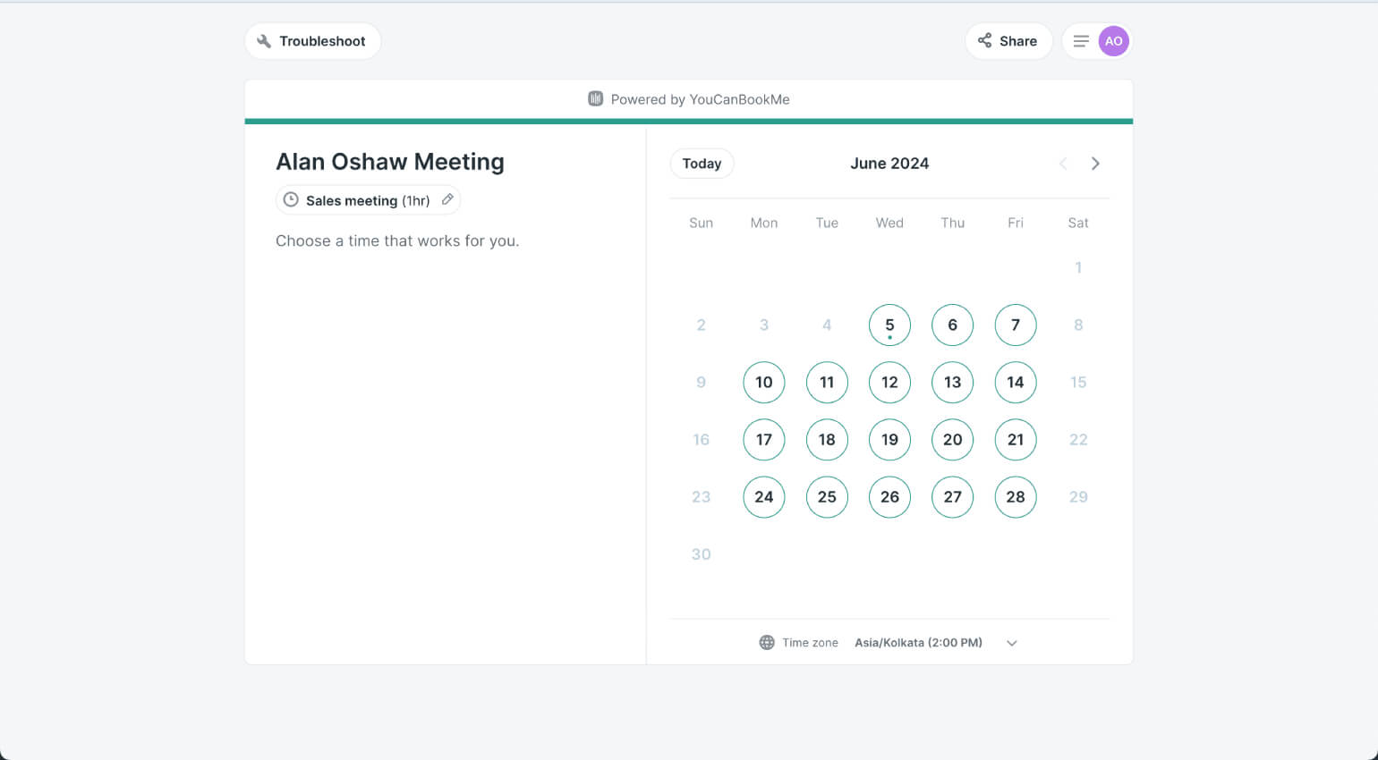
Task: Select June 5 on the calendar
Action: tap(889, 325)
